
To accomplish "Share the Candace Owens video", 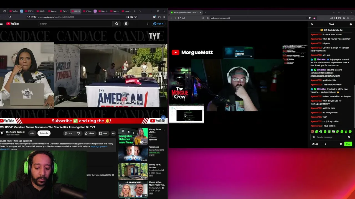I will (x=90, y=133).
